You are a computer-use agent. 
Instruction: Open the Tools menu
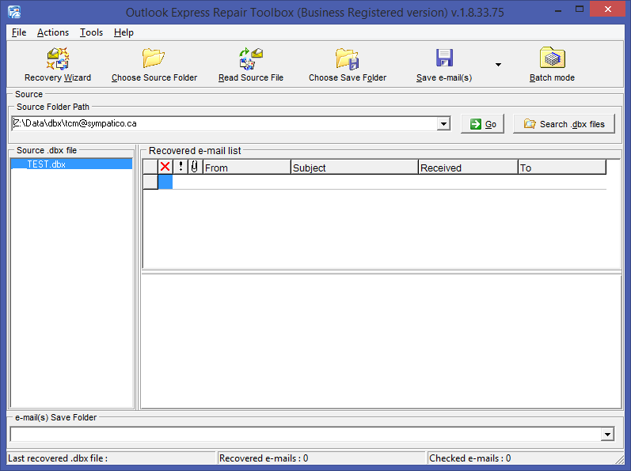tap(91, 32)
